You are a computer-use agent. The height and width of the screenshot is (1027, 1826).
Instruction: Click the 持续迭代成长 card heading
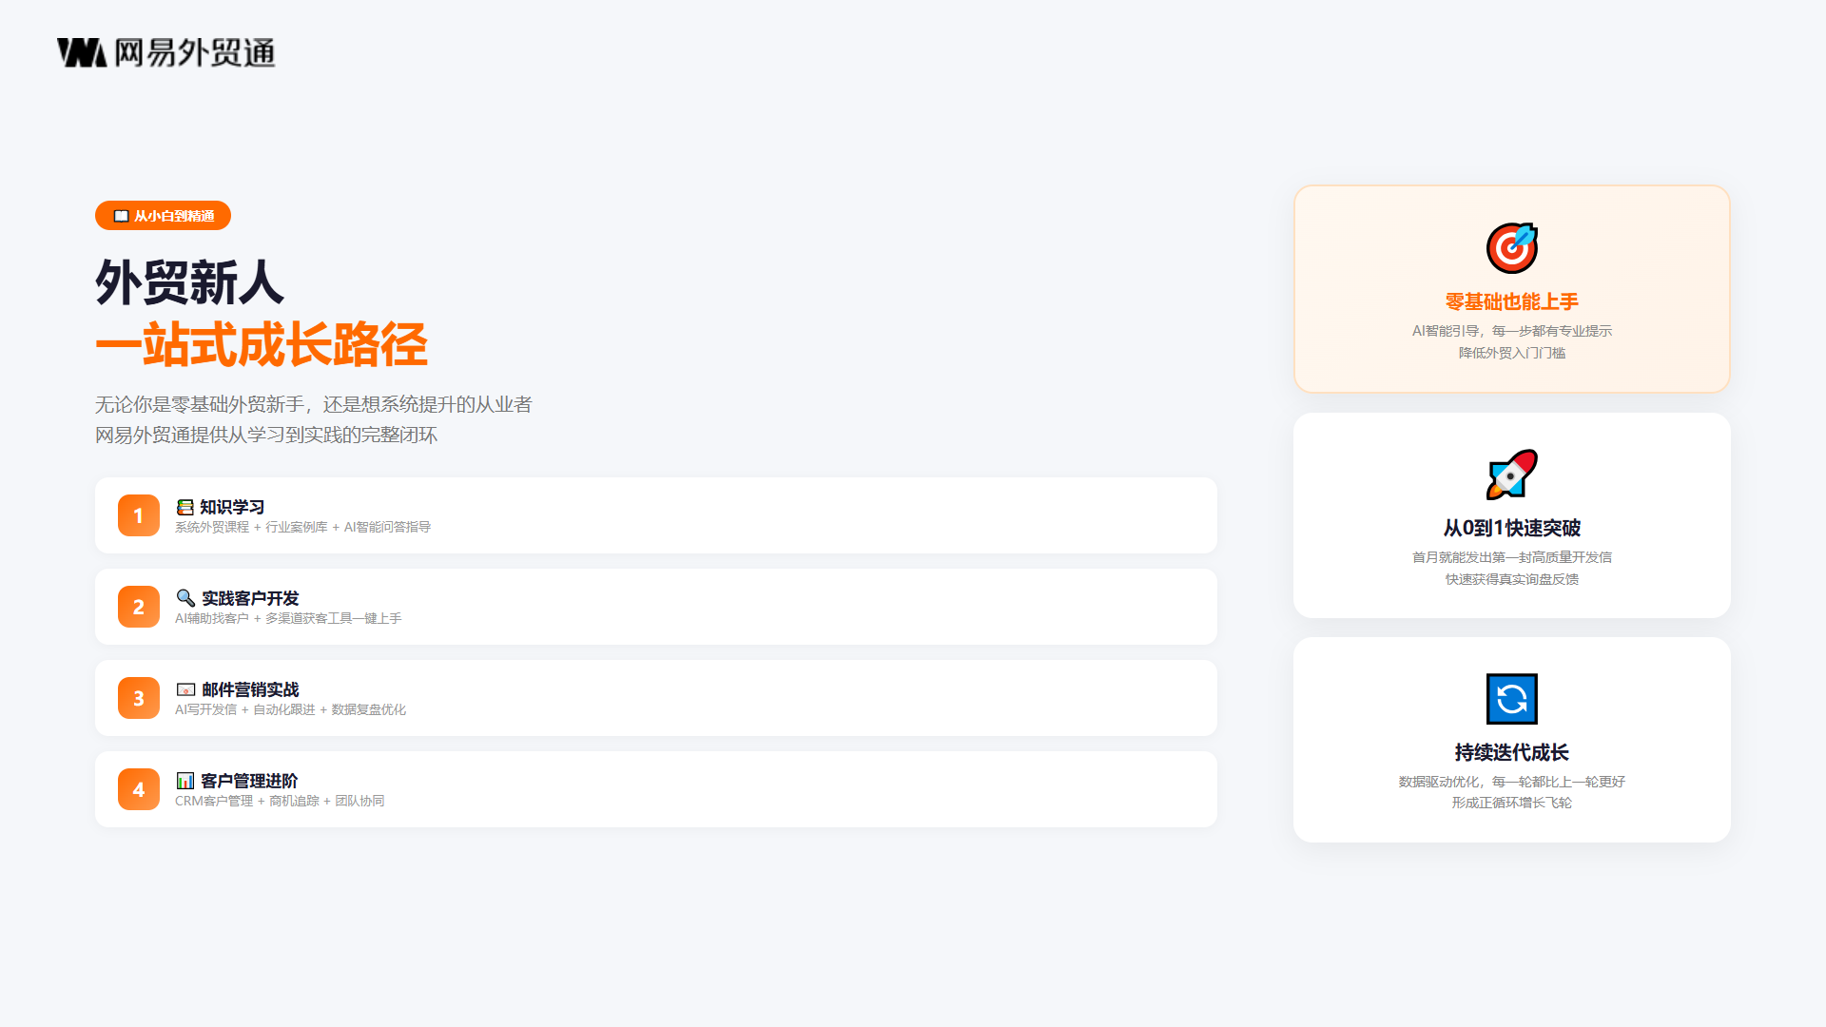[x=1512, y=752]
